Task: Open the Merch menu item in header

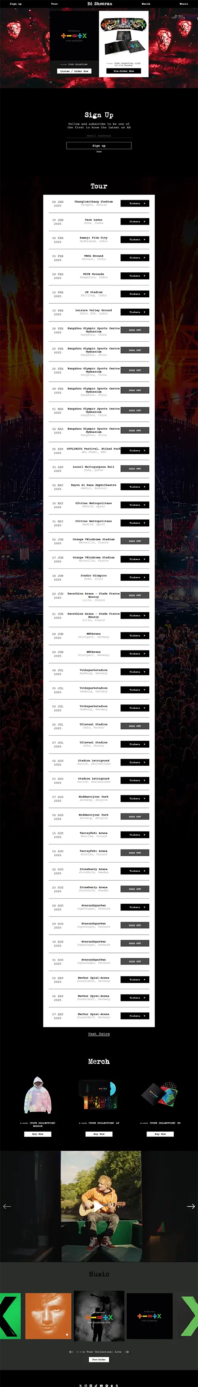Action: [146, 4]
